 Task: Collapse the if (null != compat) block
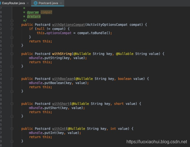(12, 29)
